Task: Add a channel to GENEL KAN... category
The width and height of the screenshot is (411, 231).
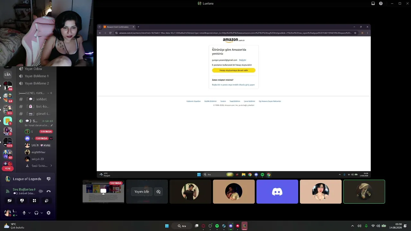Action: 51,93
